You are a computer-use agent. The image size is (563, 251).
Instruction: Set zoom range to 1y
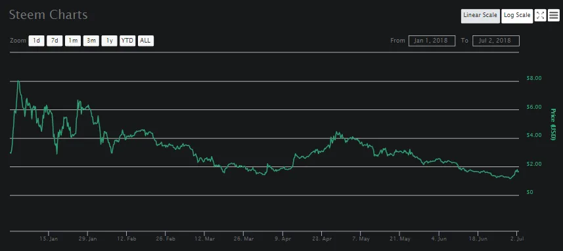pos(110,41)
